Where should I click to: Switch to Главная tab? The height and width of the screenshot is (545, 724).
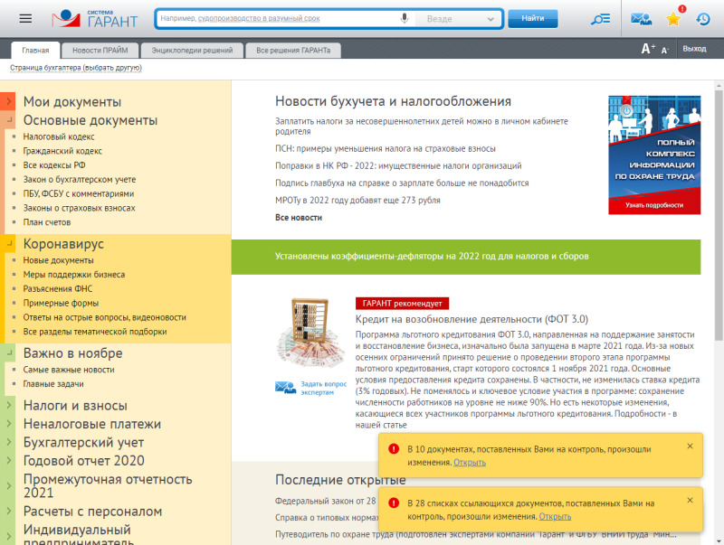(35, 51)
